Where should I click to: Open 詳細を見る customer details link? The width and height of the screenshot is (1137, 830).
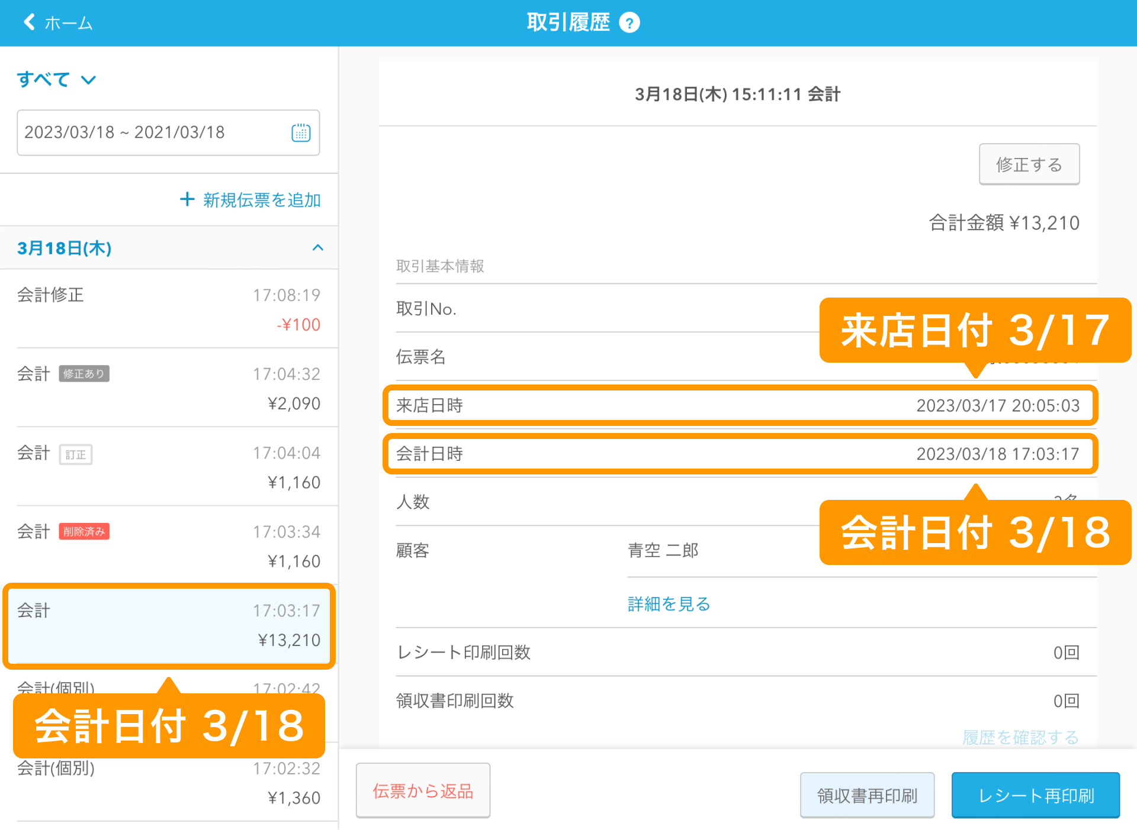(x=668, y=604)
